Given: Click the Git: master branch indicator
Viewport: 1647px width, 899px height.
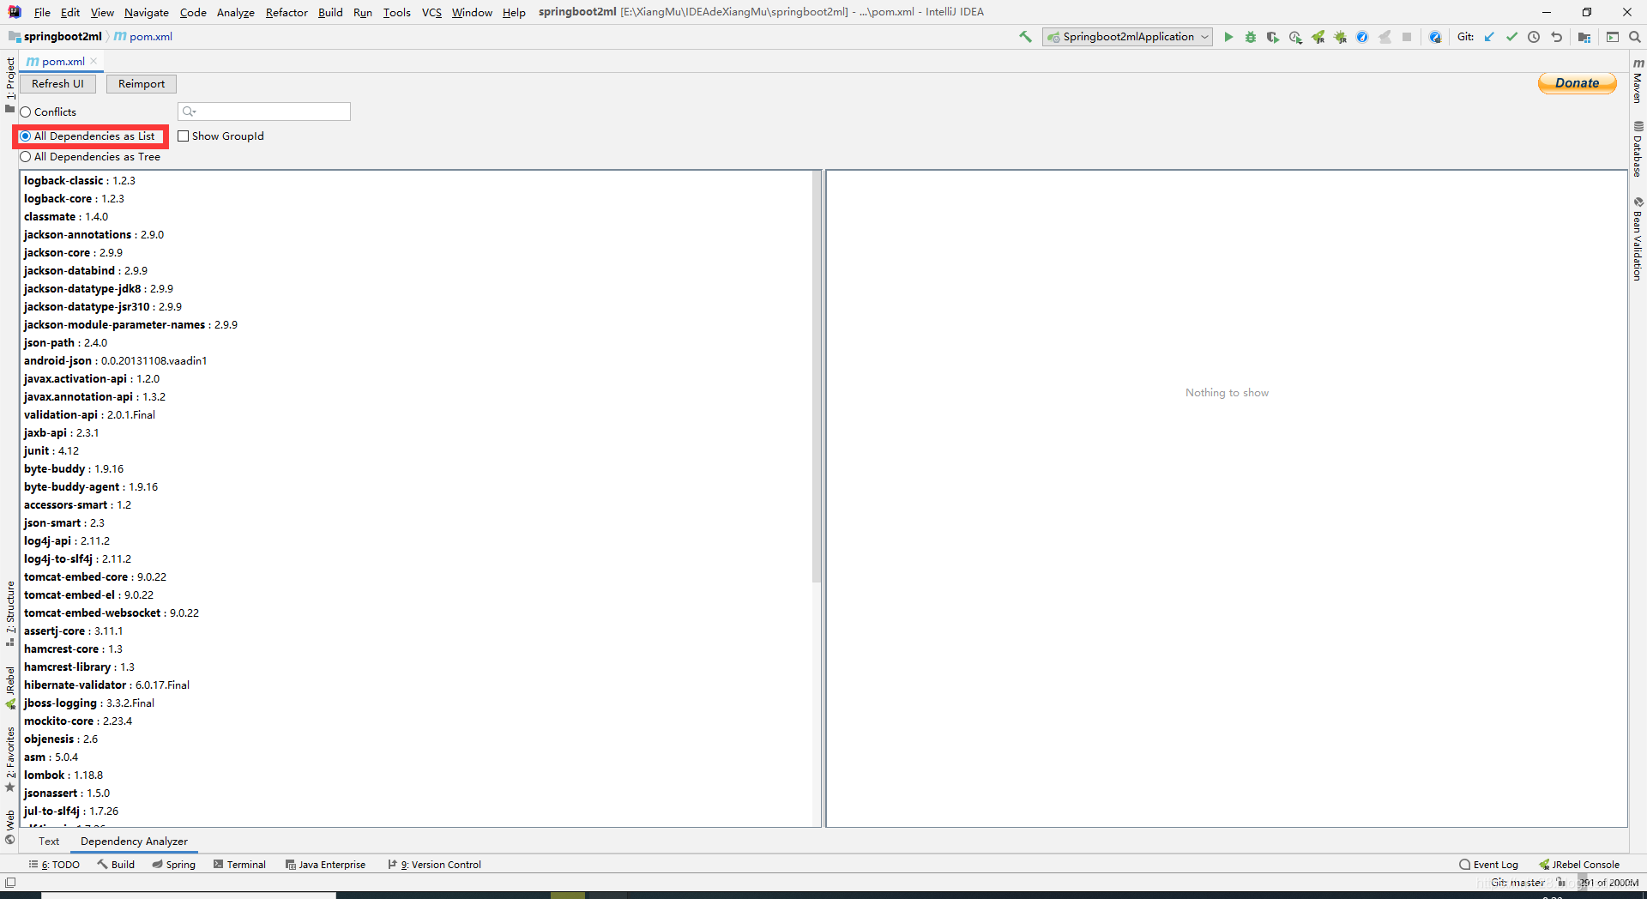Looking at the screenshot, I should pos(1517,883).
